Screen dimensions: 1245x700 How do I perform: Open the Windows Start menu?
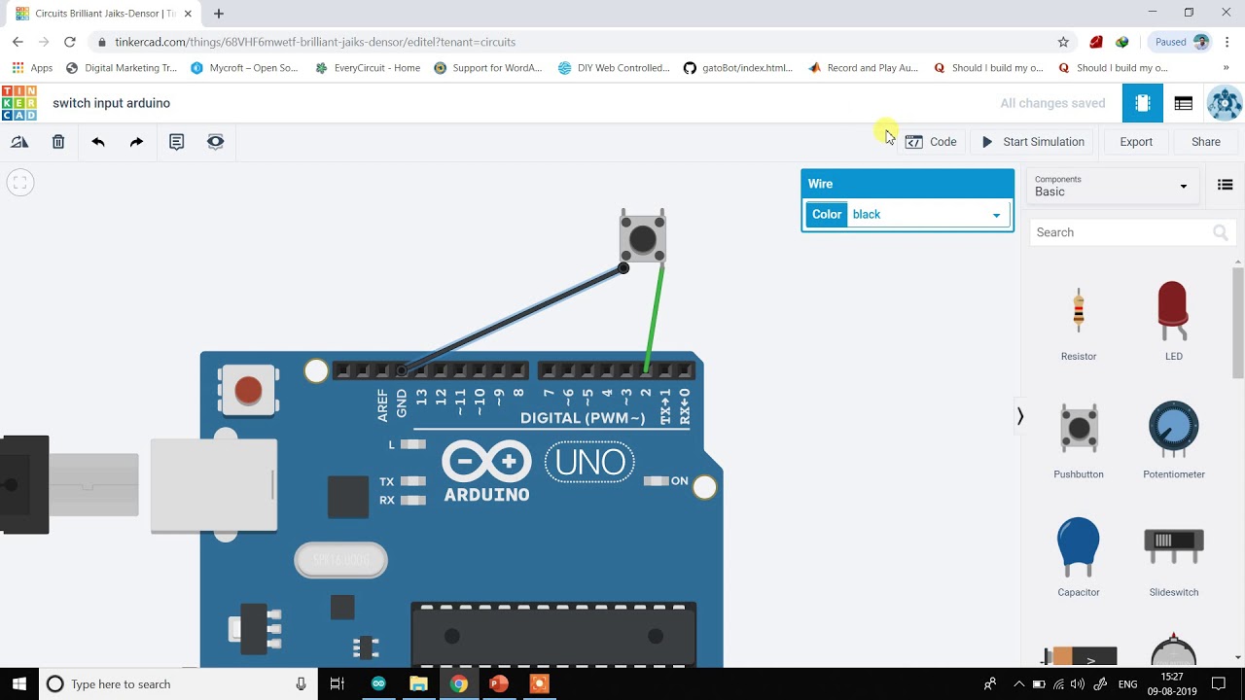click(x=18, y=684)
